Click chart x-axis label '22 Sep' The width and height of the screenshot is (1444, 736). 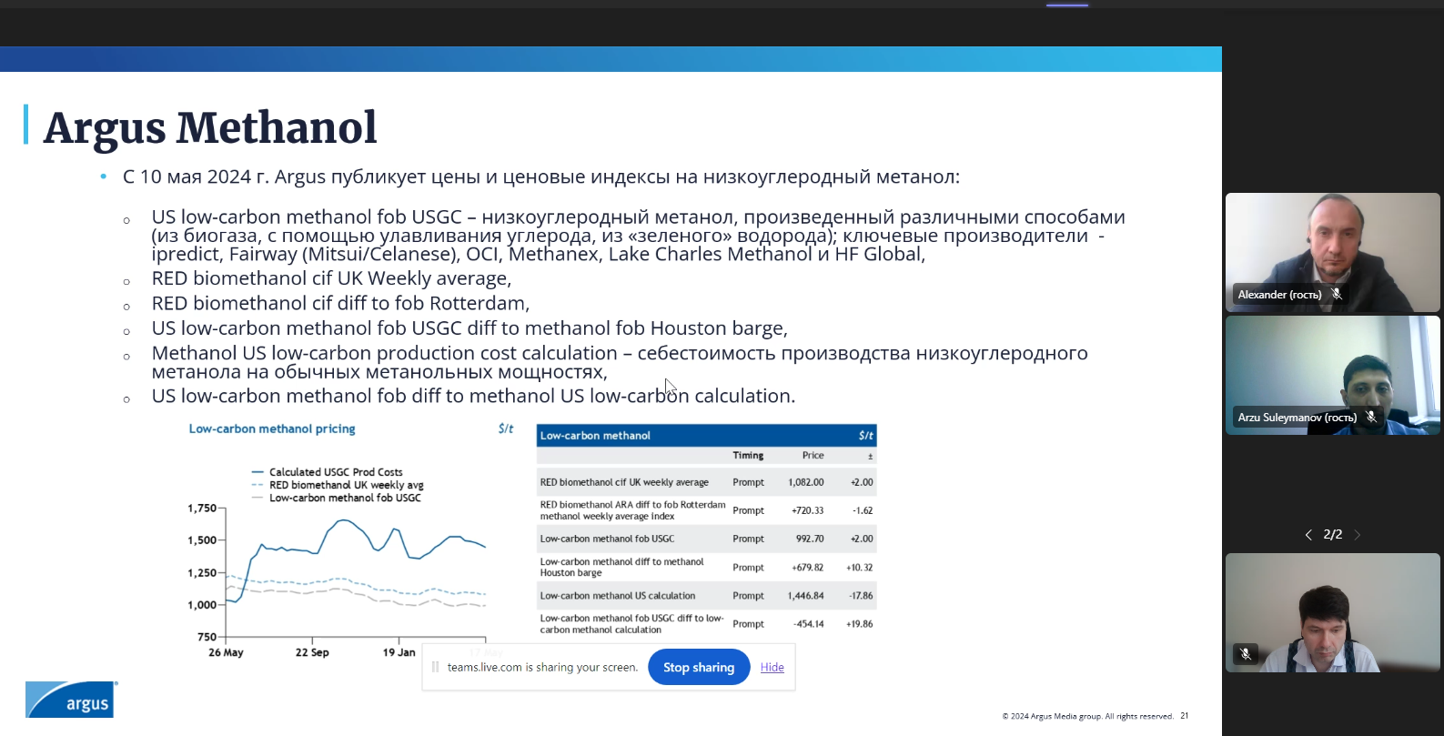pos(312,652)
